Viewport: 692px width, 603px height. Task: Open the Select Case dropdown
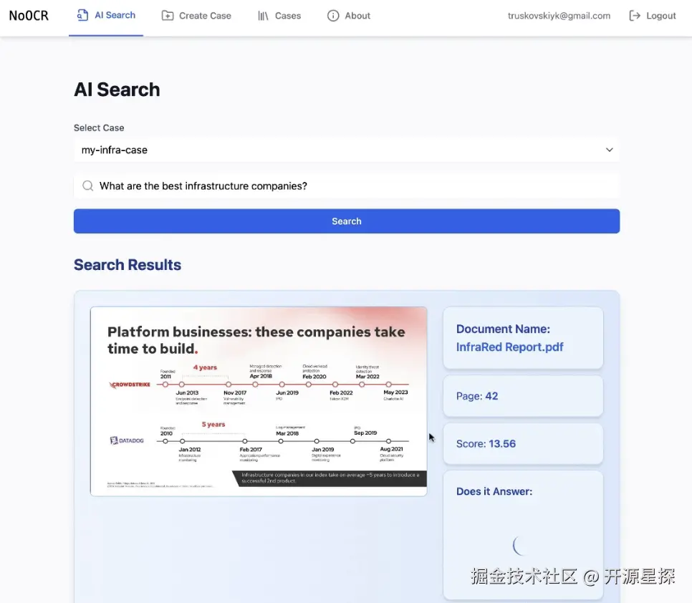(347, 150)
